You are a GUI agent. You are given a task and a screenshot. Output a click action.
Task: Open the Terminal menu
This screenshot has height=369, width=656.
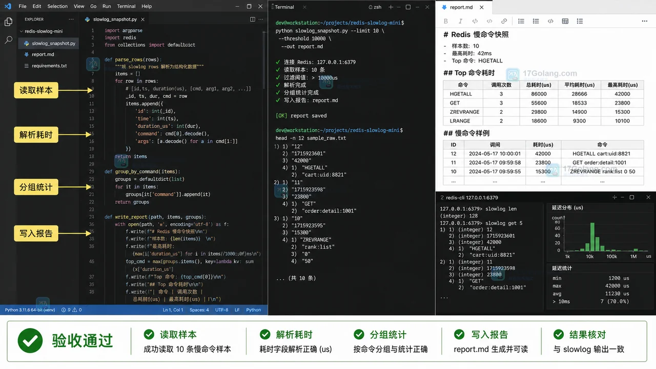[126, 6]
